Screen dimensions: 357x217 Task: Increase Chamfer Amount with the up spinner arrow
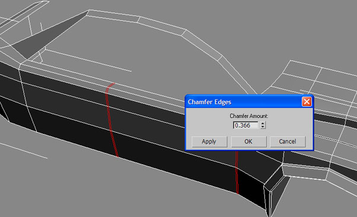click(x=263, y=123)
